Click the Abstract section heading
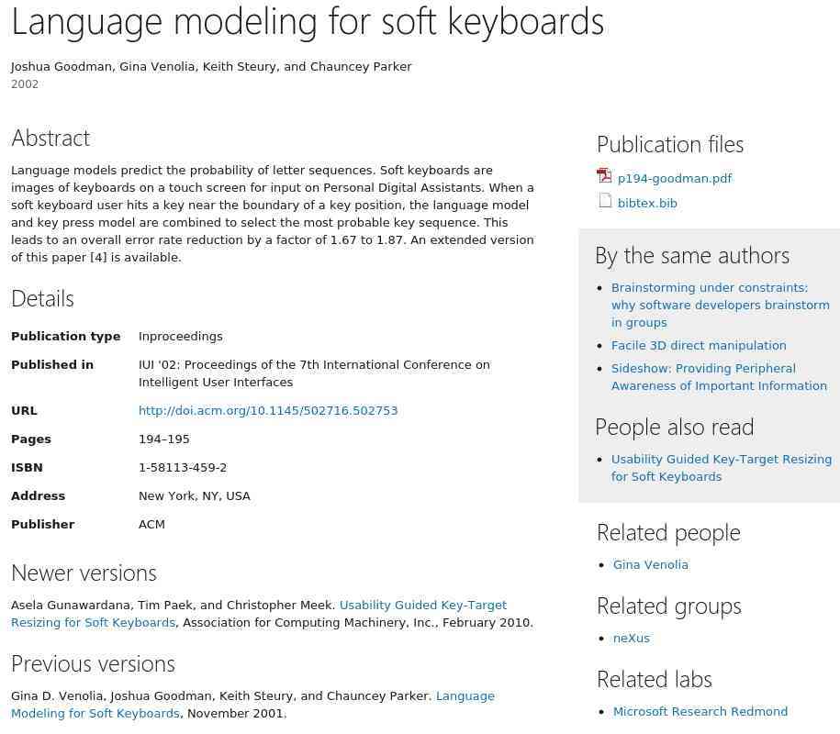 (50, 139)
